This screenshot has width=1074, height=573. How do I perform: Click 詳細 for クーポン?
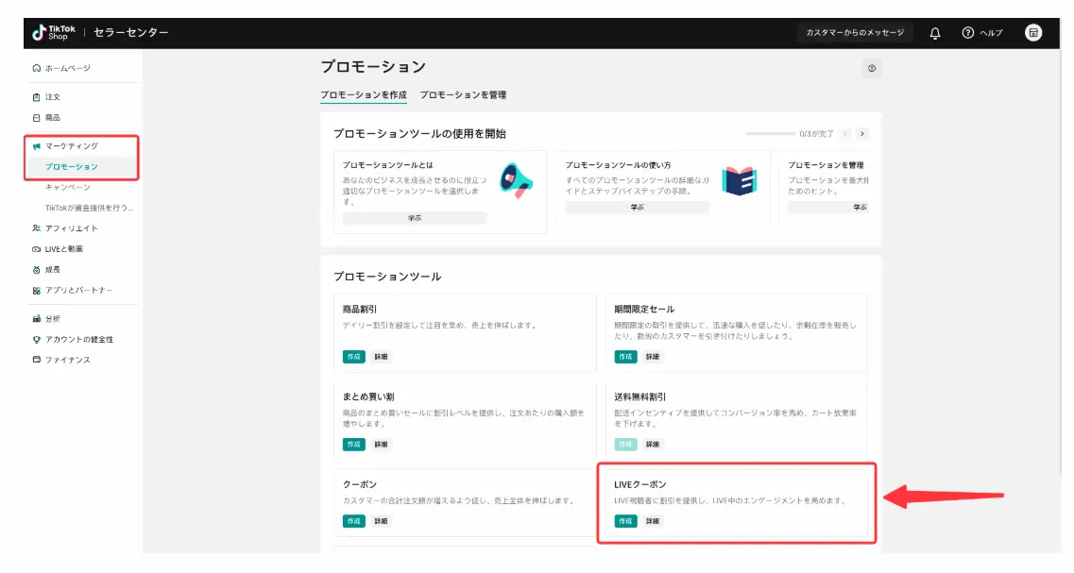coord(381,521)
